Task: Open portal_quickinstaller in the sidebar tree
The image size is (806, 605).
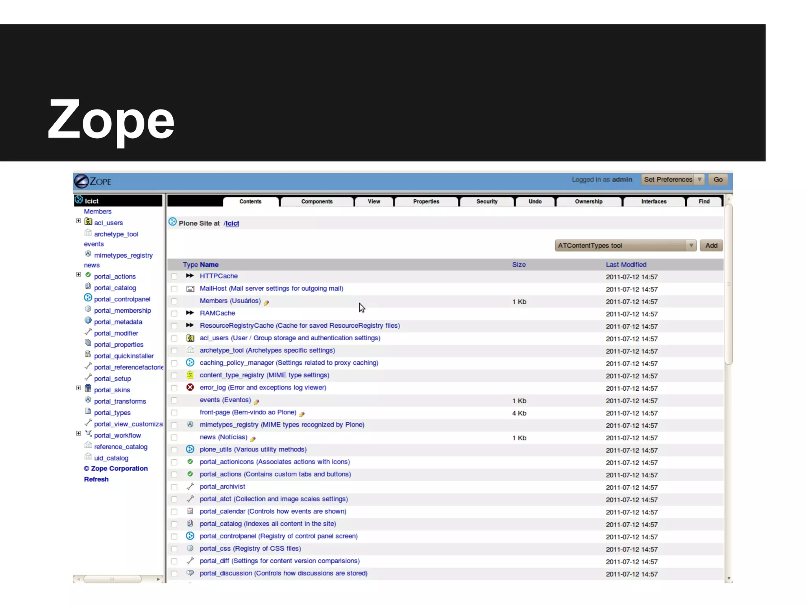Action: (x=124, y=356)
